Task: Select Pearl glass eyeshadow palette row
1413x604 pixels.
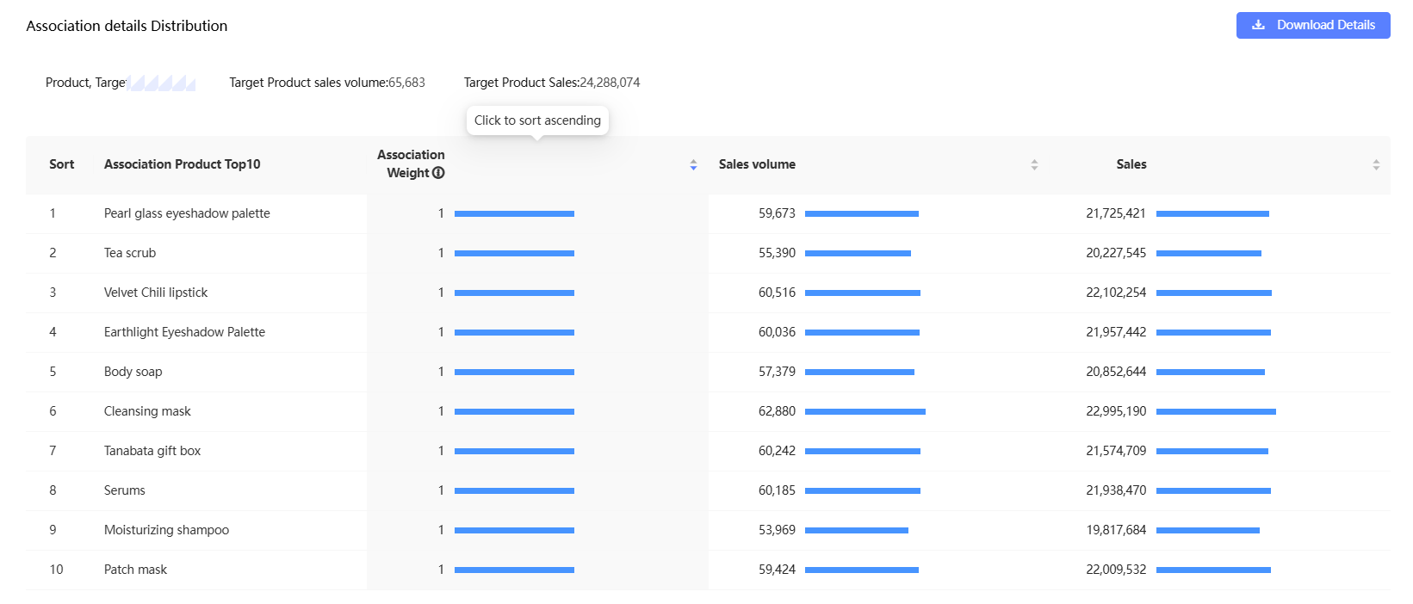Action: pyautogui.click(x=708, y=213)
